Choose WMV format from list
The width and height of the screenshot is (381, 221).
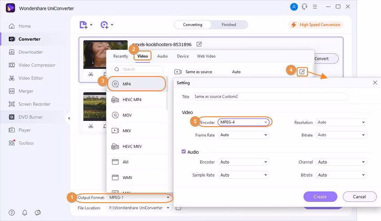tap(137, 178)
